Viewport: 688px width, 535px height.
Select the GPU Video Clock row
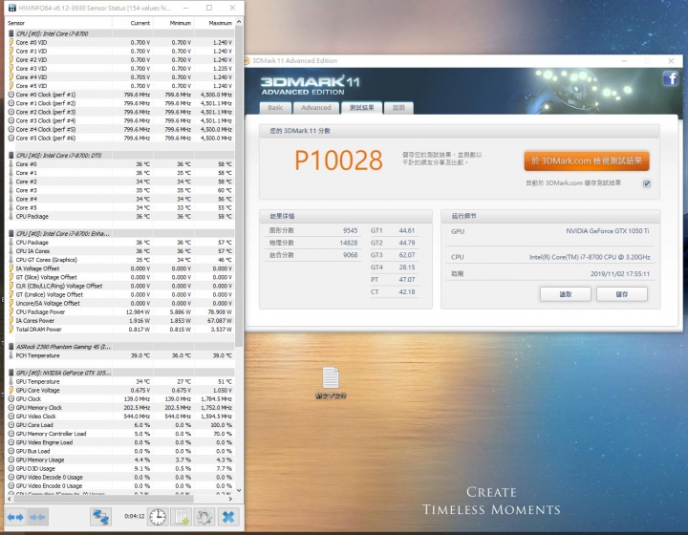tap(120, 417)
